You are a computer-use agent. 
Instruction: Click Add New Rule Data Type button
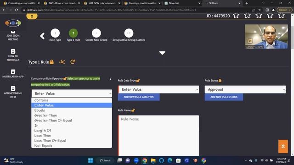pyautogui.click(x=139, y=97)
